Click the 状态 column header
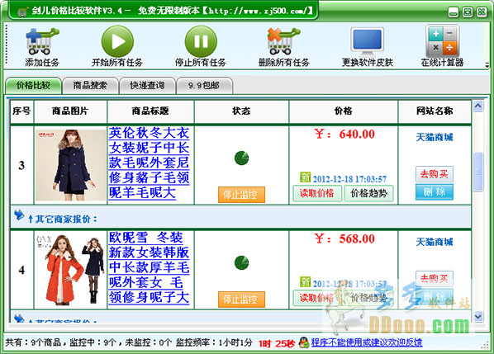Image resolution: width=494 pixels, height=354 pixels. tap(241, 111)
